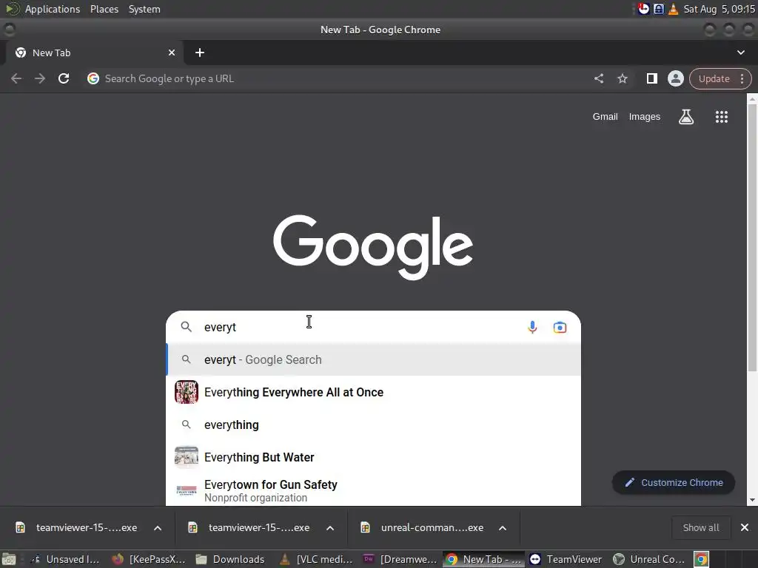Viewport: 758px width, 568px height.
Task: Click the page vertical scrollbar thumb
Action: [752, 237]
